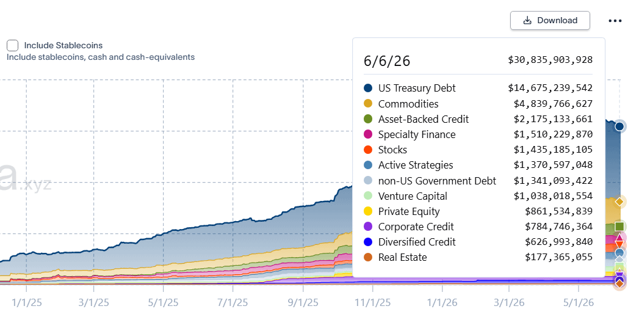
Task: Select the green Asset-Backed Credit legend dot
Action: pos(368,119)
